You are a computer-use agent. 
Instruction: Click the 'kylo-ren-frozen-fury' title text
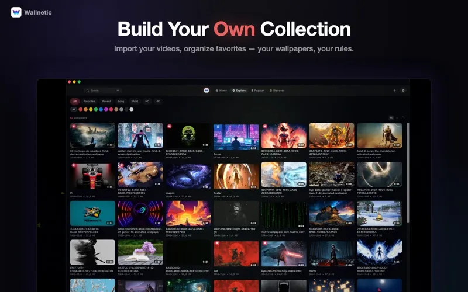(281, 271)
